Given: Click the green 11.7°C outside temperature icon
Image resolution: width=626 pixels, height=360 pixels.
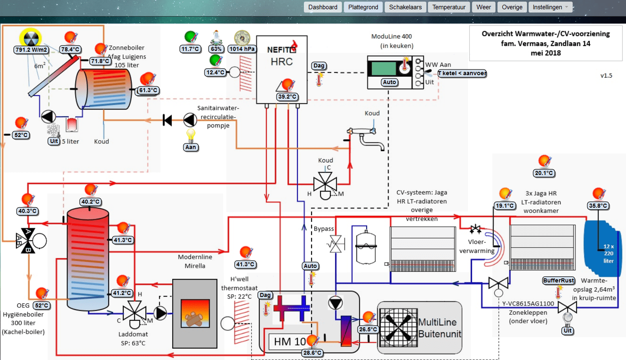Looking at the screenshot, I should point(190,37).
